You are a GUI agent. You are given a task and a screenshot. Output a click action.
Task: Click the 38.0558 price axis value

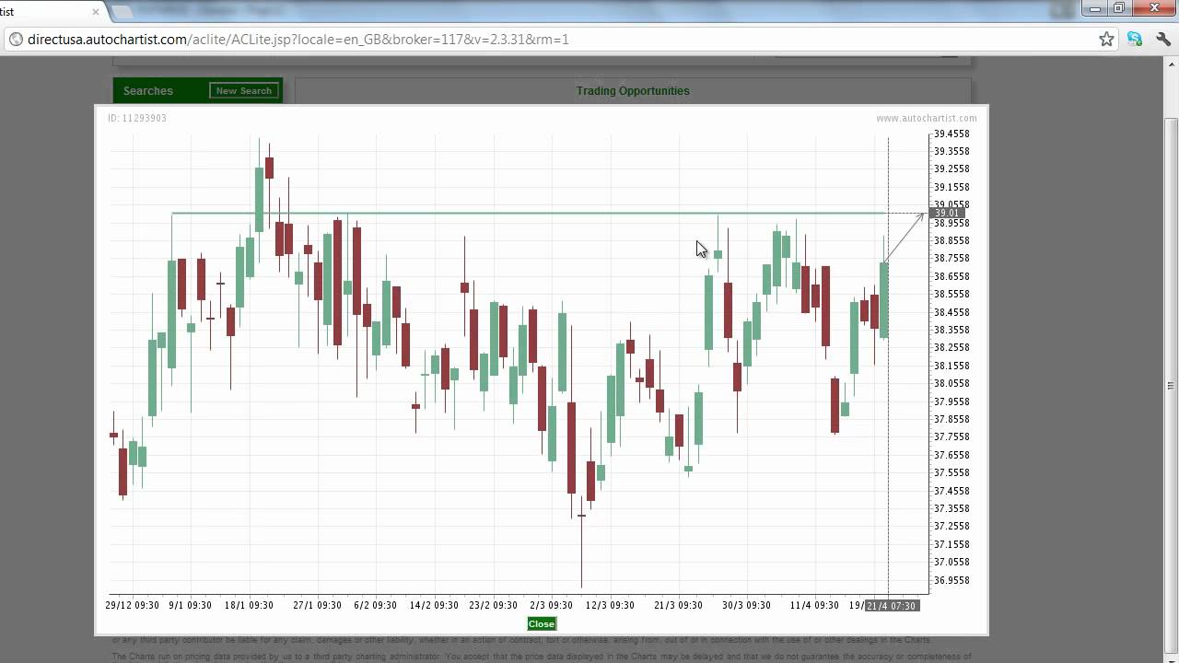tap(951, 383)
